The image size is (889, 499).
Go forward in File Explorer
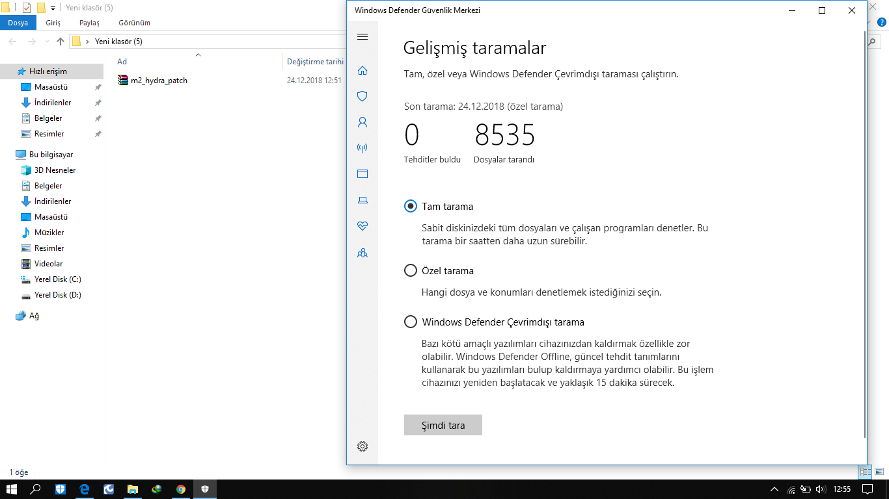(x=31, y=42)
